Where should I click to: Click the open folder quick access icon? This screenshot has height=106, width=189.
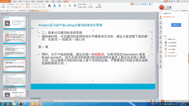(1, 11)
